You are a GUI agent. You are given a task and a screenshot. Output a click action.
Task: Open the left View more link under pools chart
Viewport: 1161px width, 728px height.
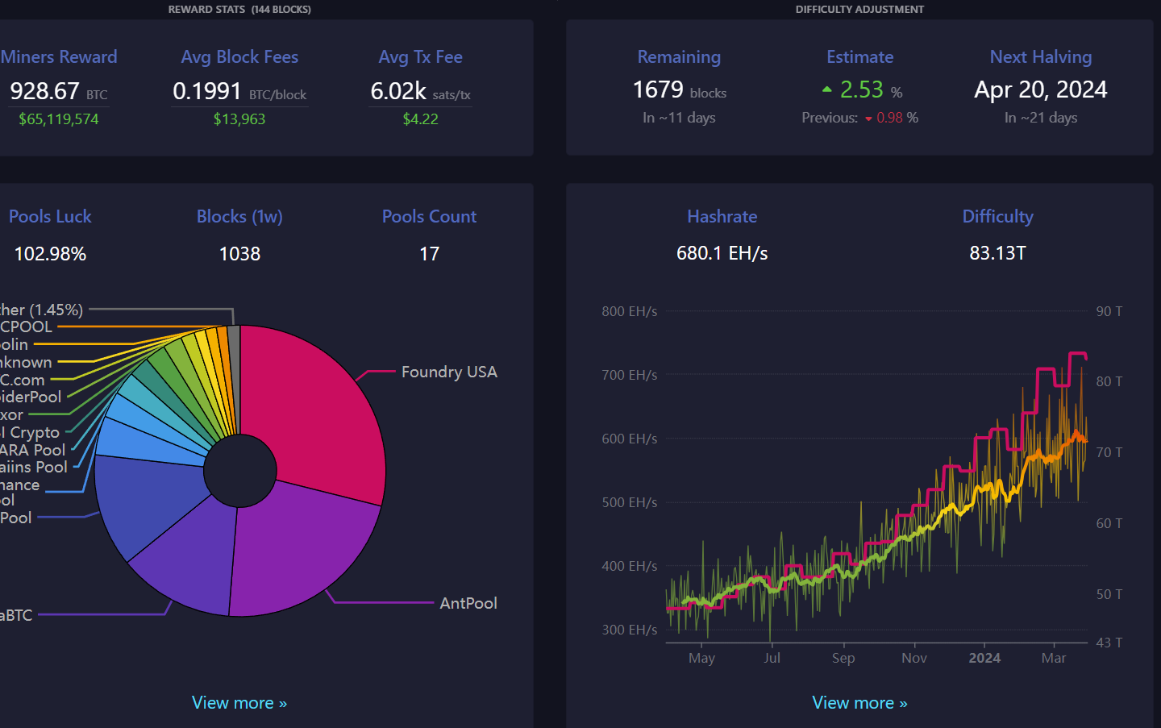click(239, 703)
